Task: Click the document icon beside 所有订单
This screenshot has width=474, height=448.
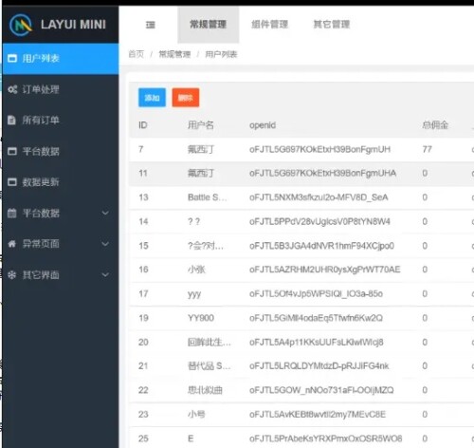Action: coord(11,121)
